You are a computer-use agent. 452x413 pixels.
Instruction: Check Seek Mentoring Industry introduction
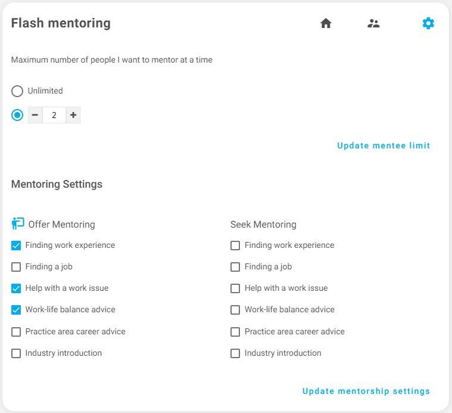pyautogui.click(x=235, y=353)
